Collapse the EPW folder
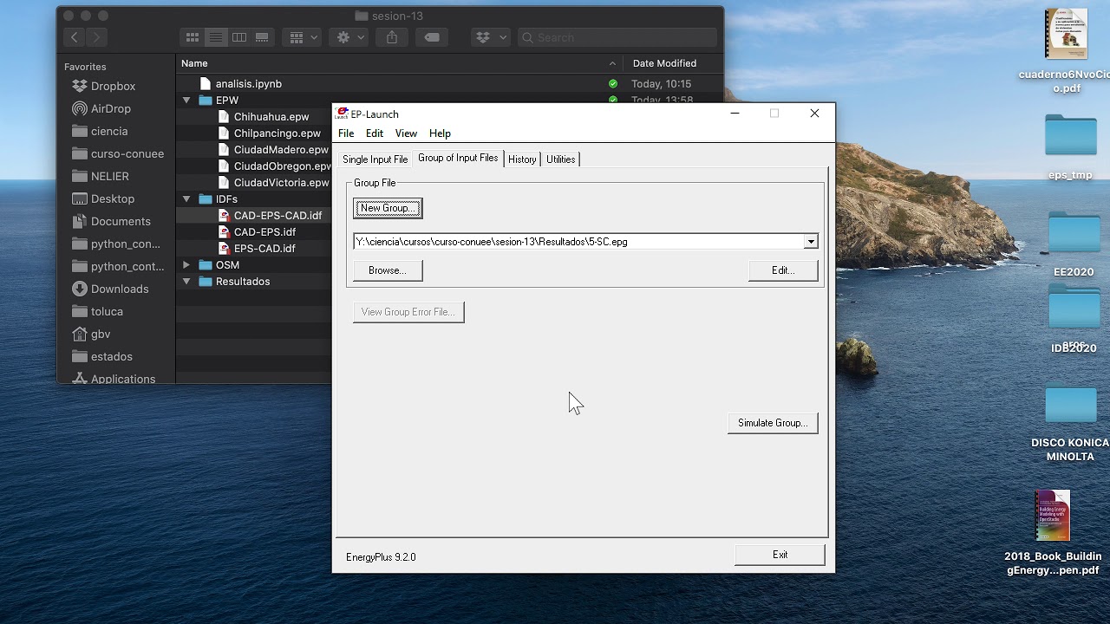The height and width of the screenshot is (624, 1110). [186, 101]
